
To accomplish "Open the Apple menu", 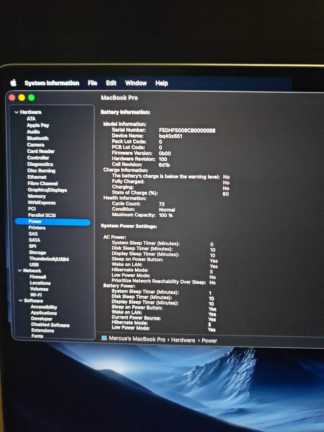I will [x=13, y=83].
